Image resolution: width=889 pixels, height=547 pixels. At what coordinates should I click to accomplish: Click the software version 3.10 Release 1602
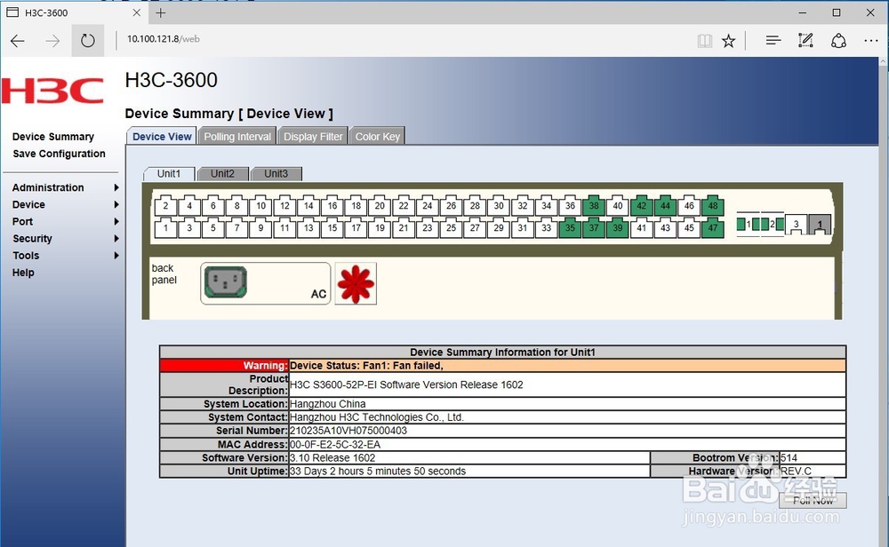click(x=332, y=457)
